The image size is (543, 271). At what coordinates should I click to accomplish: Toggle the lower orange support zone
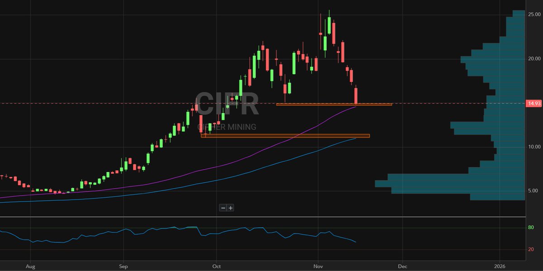tap(285, 136)
